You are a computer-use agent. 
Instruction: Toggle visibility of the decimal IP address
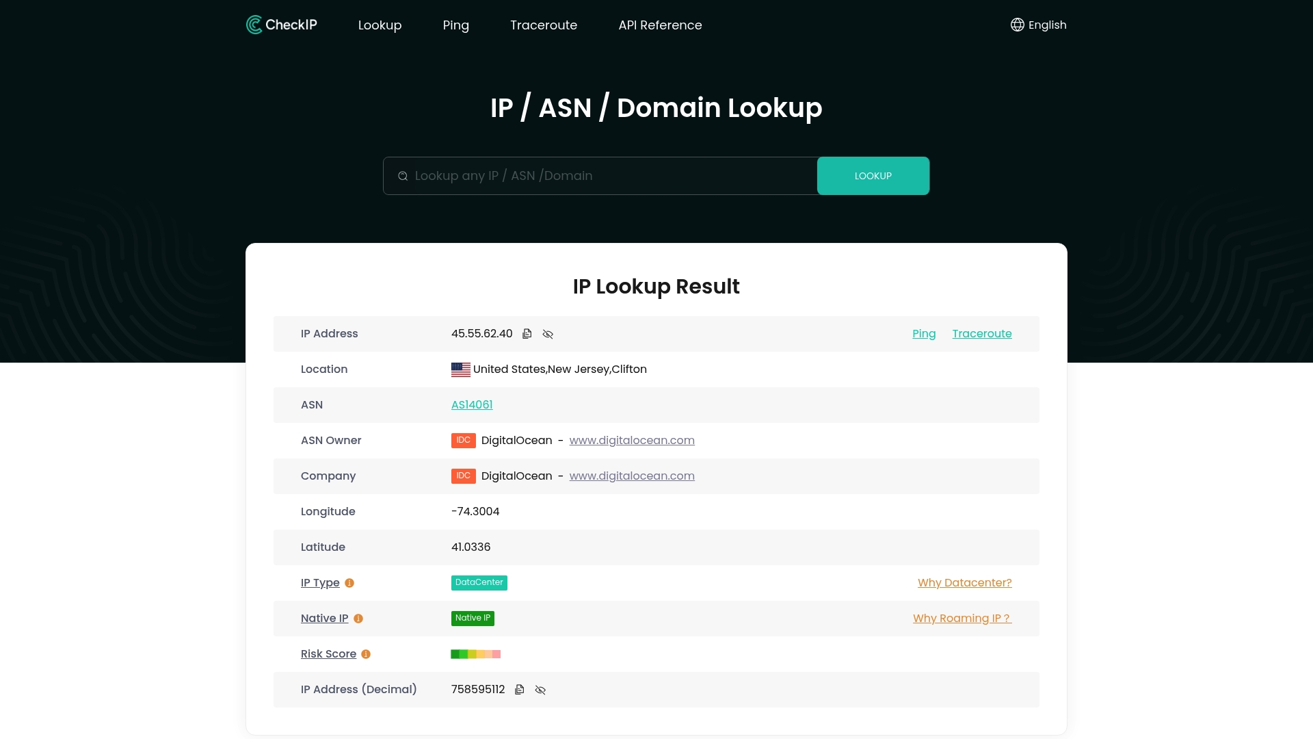pyautogui.click(x=540, y=690)
